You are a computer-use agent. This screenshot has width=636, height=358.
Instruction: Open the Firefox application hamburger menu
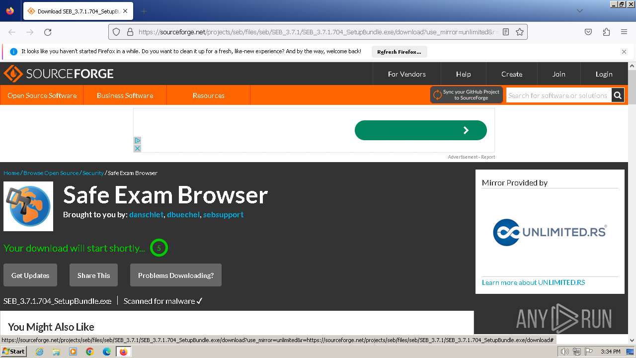coord(624,32)
